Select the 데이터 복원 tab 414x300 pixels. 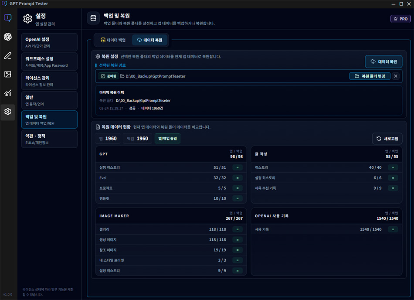149,40
